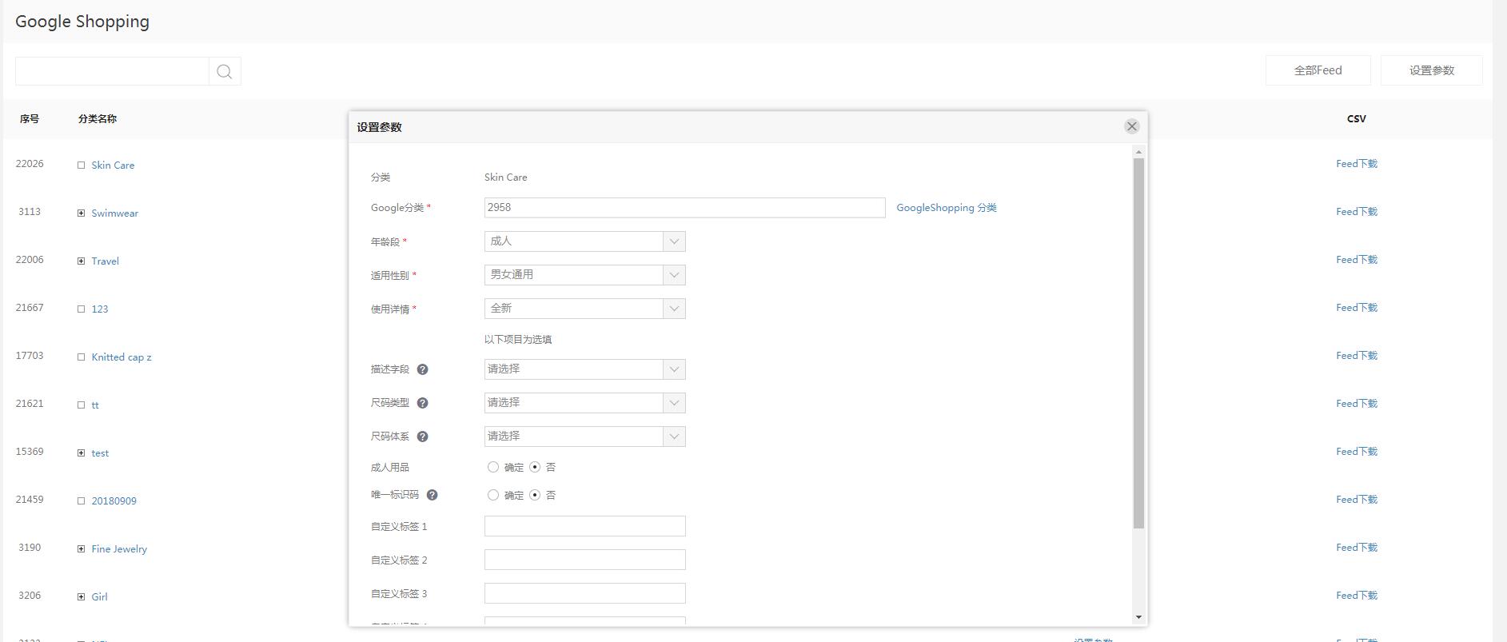Click the 设置参数 button at top right

pos(1431,70)
